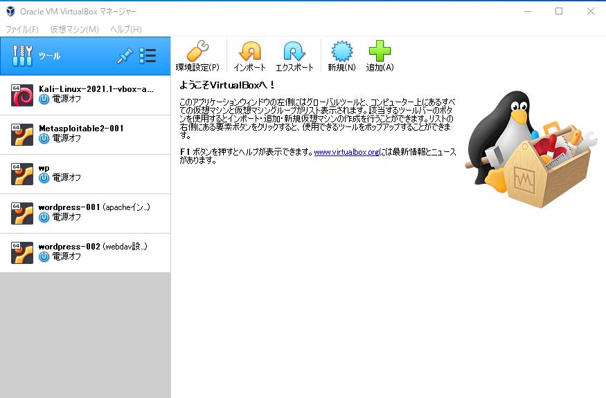Click the wordpress-001 VM icon
606x398 pixels.
(x=21, y=213)
